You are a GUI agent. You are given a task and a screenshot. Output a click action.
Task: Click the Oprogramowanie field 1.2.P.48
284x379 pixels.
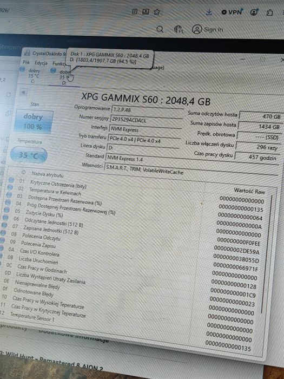tap(147, 111)
